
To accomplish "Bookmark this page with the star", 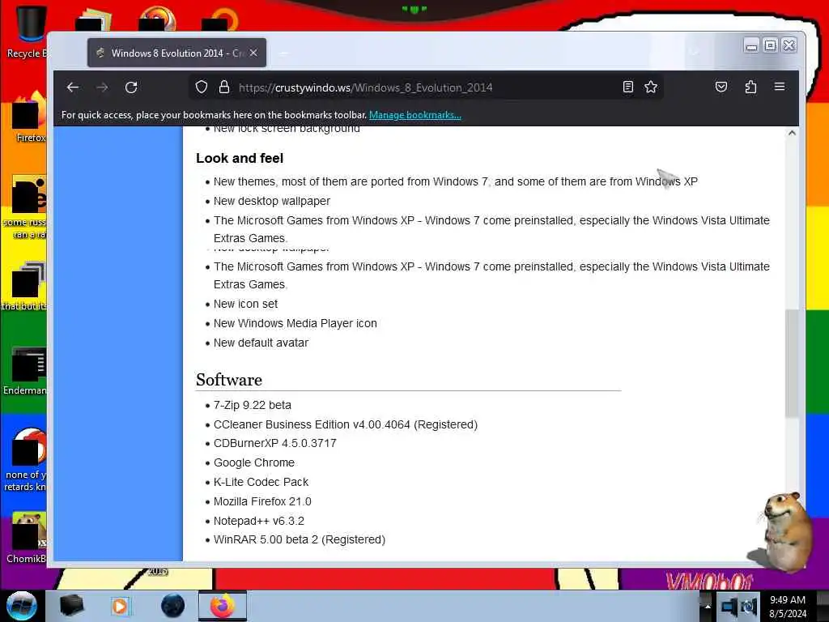I will (x=651, y=87).
